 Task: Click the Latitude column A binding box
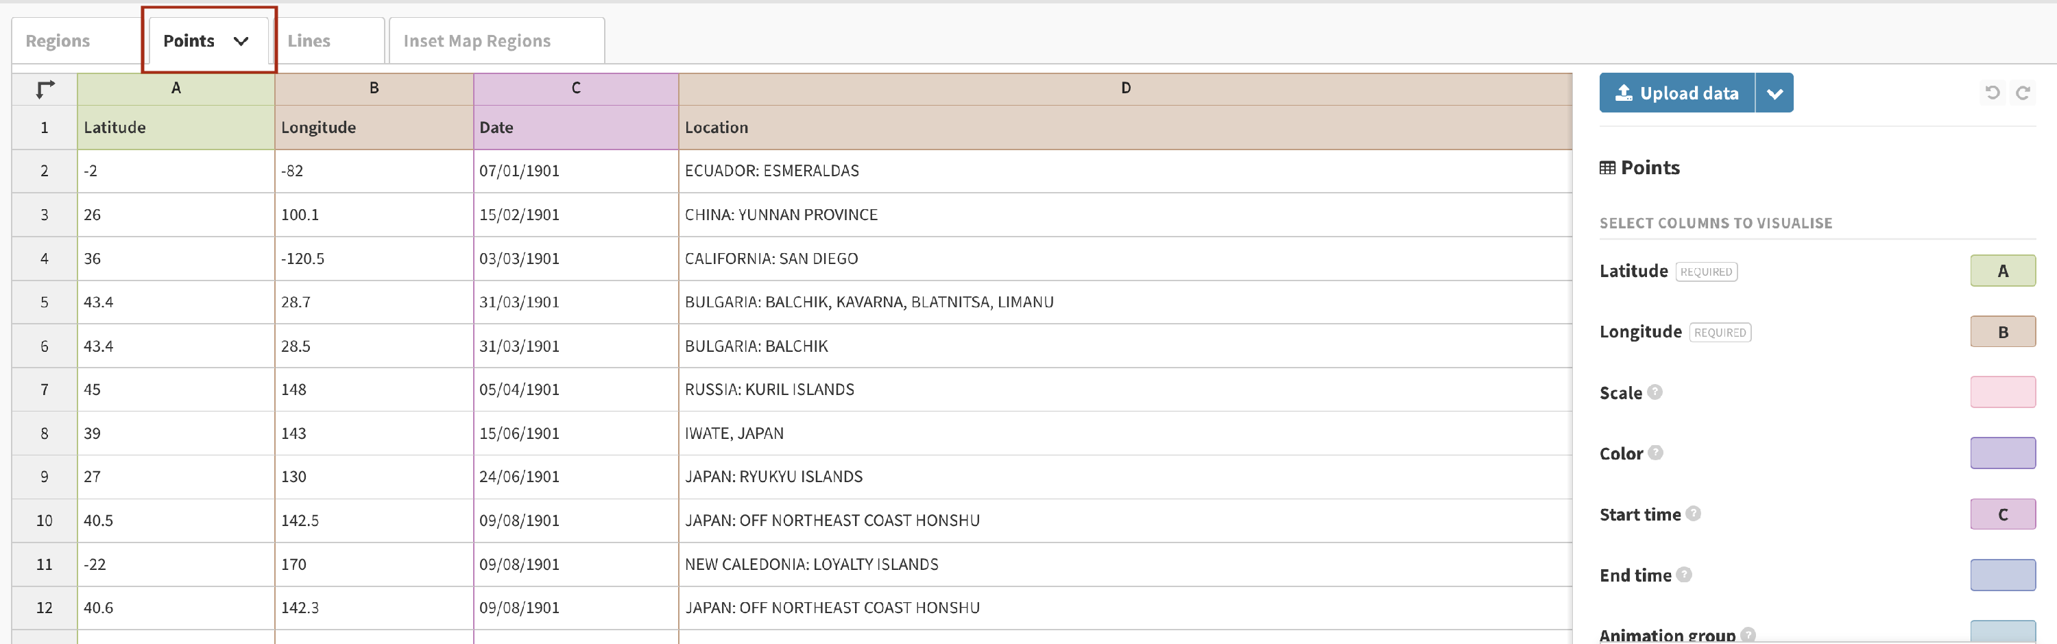(x=2002, y=271)
